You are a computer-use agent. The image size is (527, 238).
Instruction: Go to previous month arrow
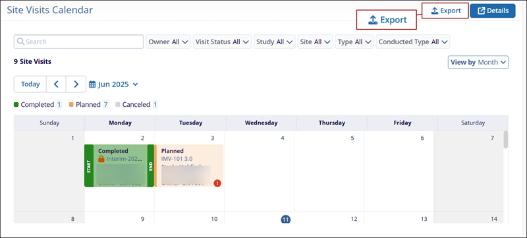(56, 84)
